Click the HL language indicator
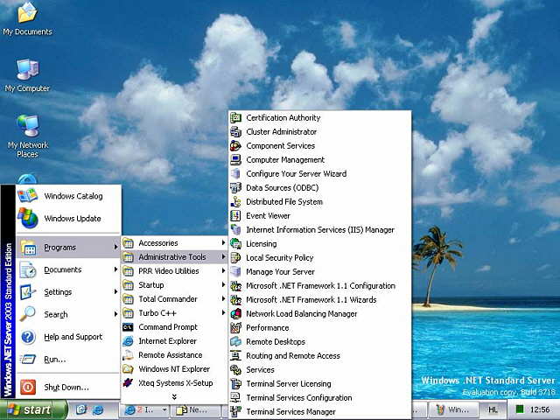 (x=493, y=409)
